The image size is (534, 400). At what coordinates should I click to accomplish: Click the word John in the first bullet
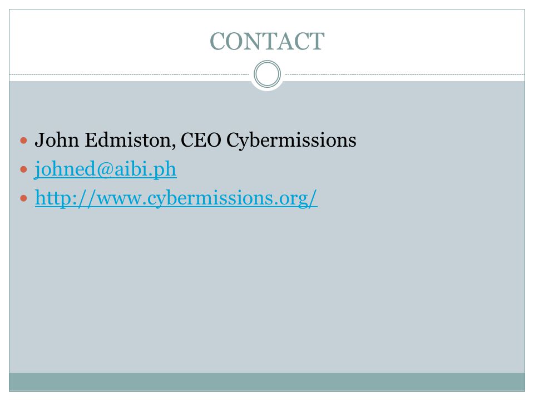(x=57, y=140)
